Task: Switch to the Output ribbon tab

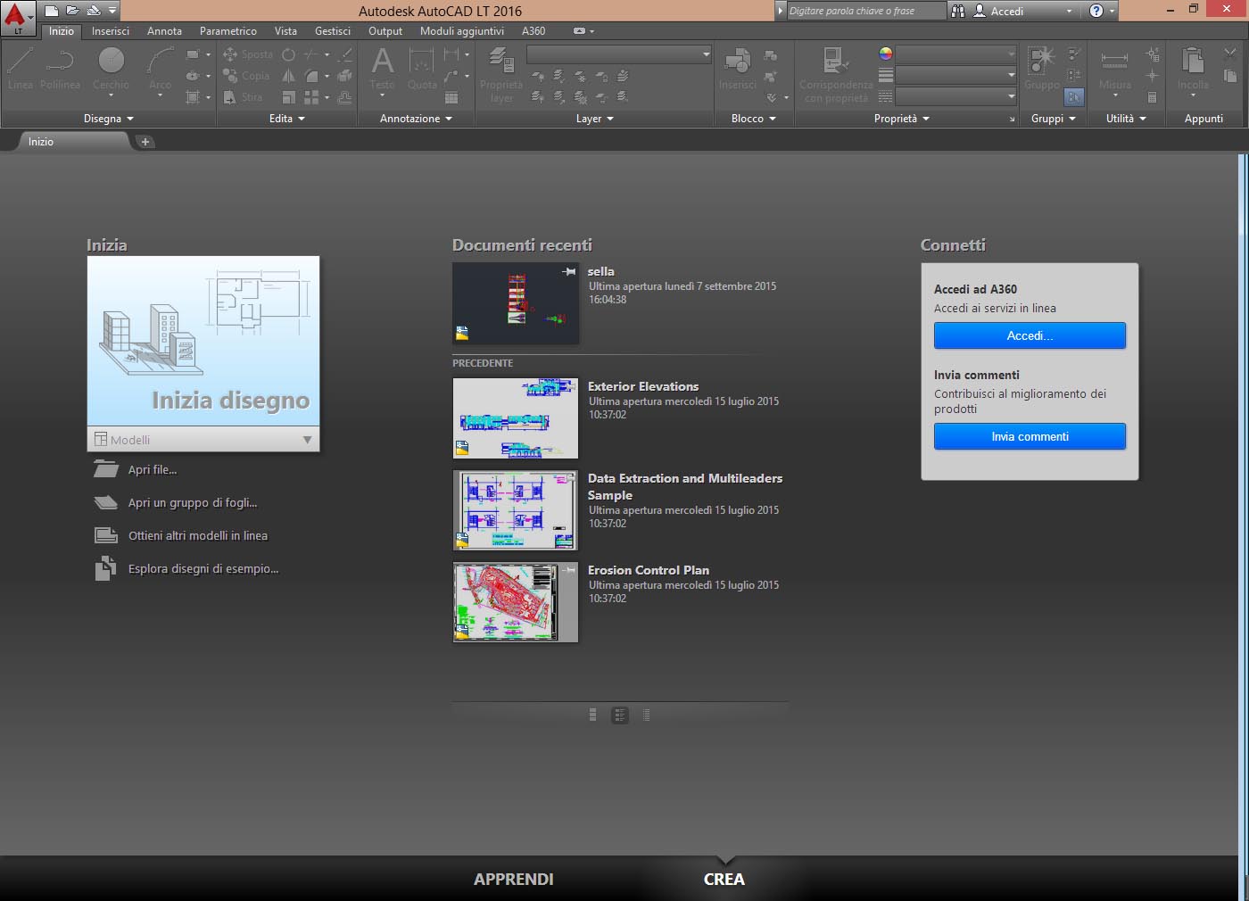Action: tap(385, 30)
